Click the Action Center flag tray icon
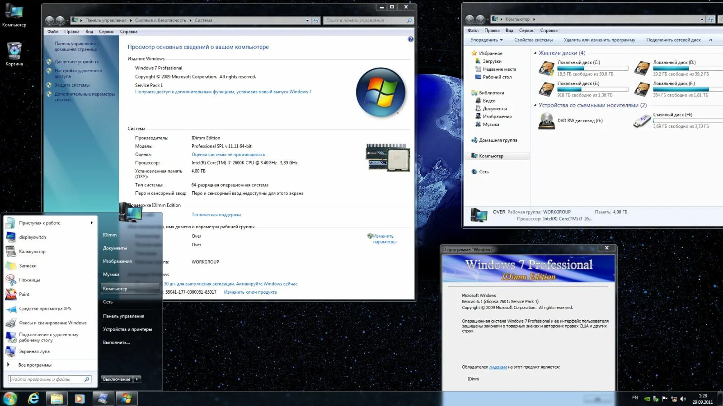The image size is (723, 406). pyautogui.click(x=665, y=399)
